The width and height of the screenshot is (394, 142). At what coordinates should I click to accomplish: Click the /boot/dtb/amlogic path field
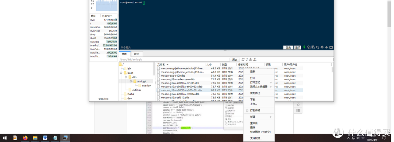[174, 60]
